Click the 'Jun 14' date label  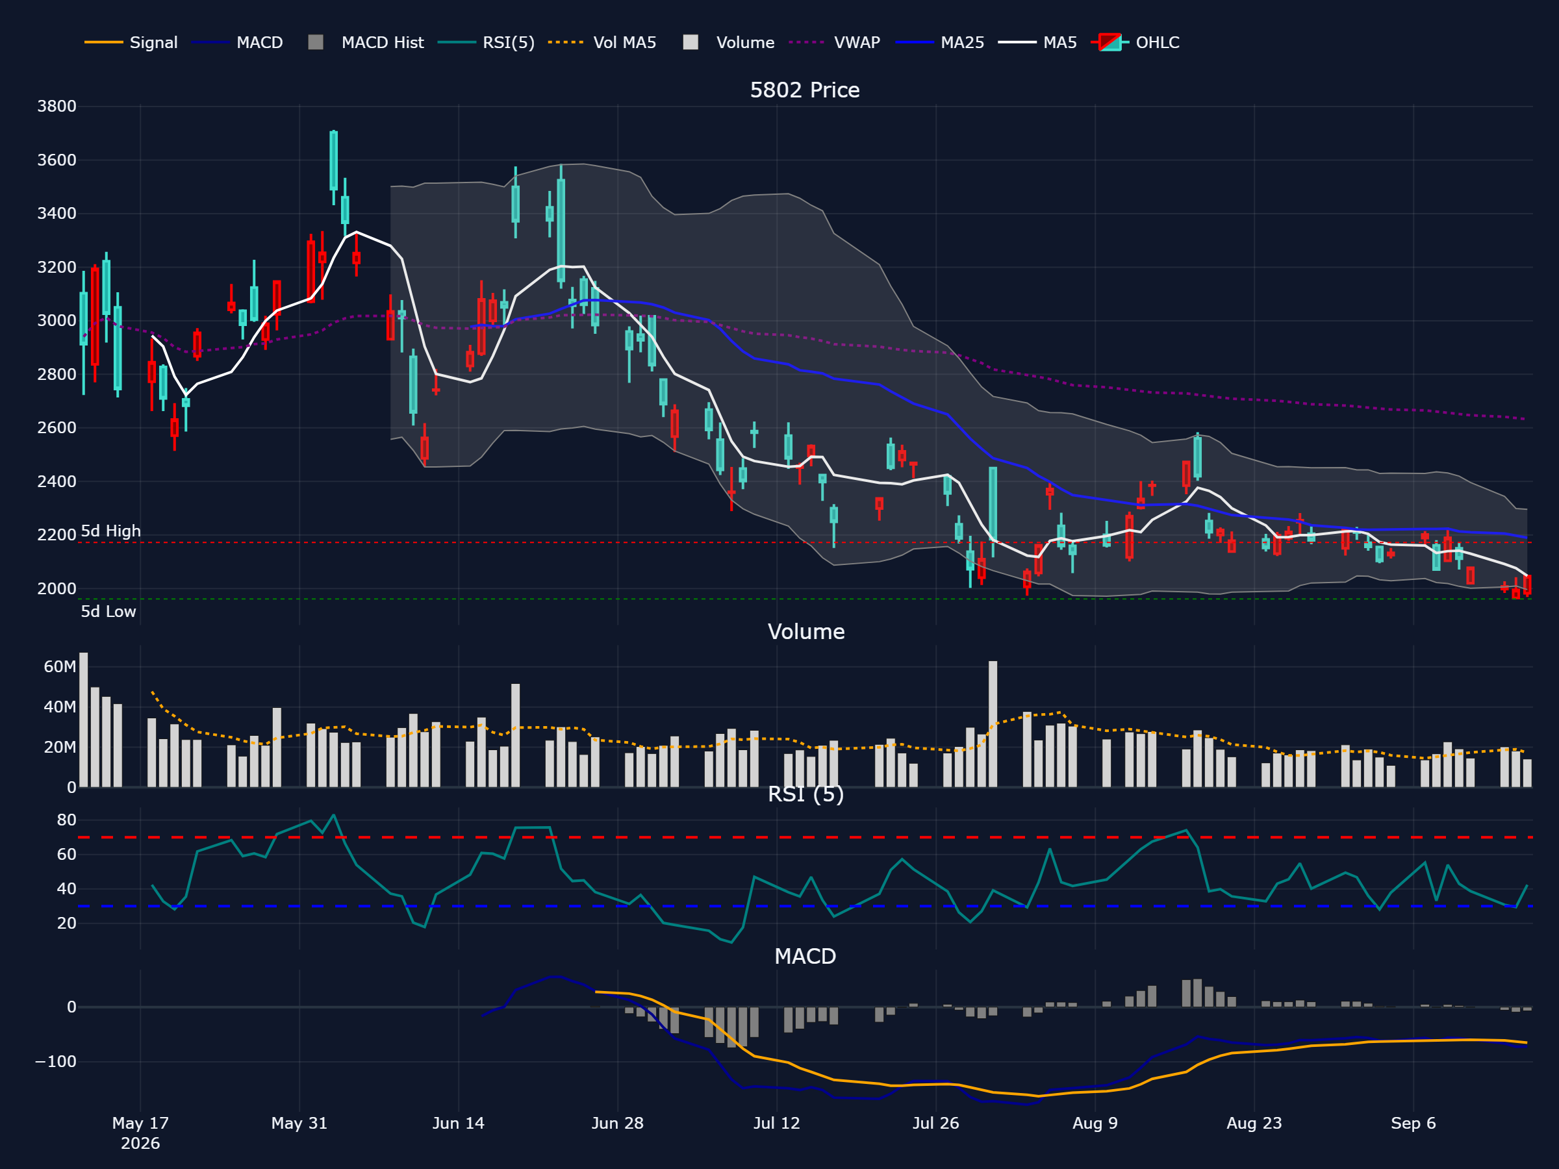pyautogui.click(x=459, y=1123)
